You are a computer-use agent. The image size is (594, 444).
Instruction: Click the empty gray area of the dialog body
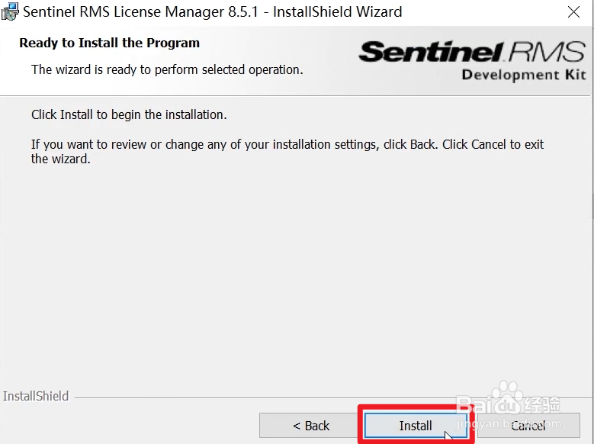[297, 282]
